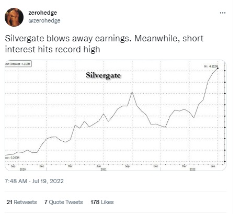Image resolution: width=240 pixels, height=214 pixels.
Task: Open the three-dot more options menu
Action: pyautogui.click(x=223, y=13)
